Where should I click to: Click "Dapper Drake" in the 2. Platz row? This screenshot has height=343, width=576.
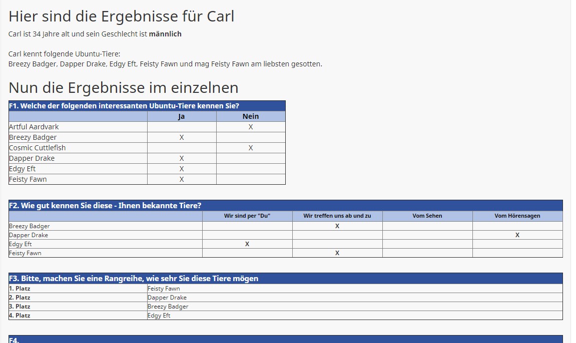[167, 298]
